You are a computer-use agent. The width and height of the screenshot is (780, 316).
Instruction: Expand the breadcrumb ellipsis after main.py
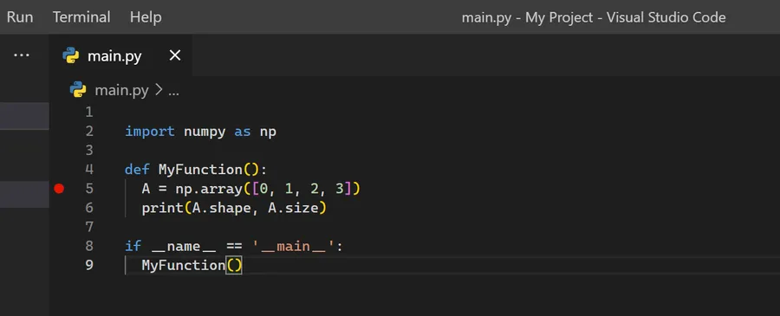[173, 90]
